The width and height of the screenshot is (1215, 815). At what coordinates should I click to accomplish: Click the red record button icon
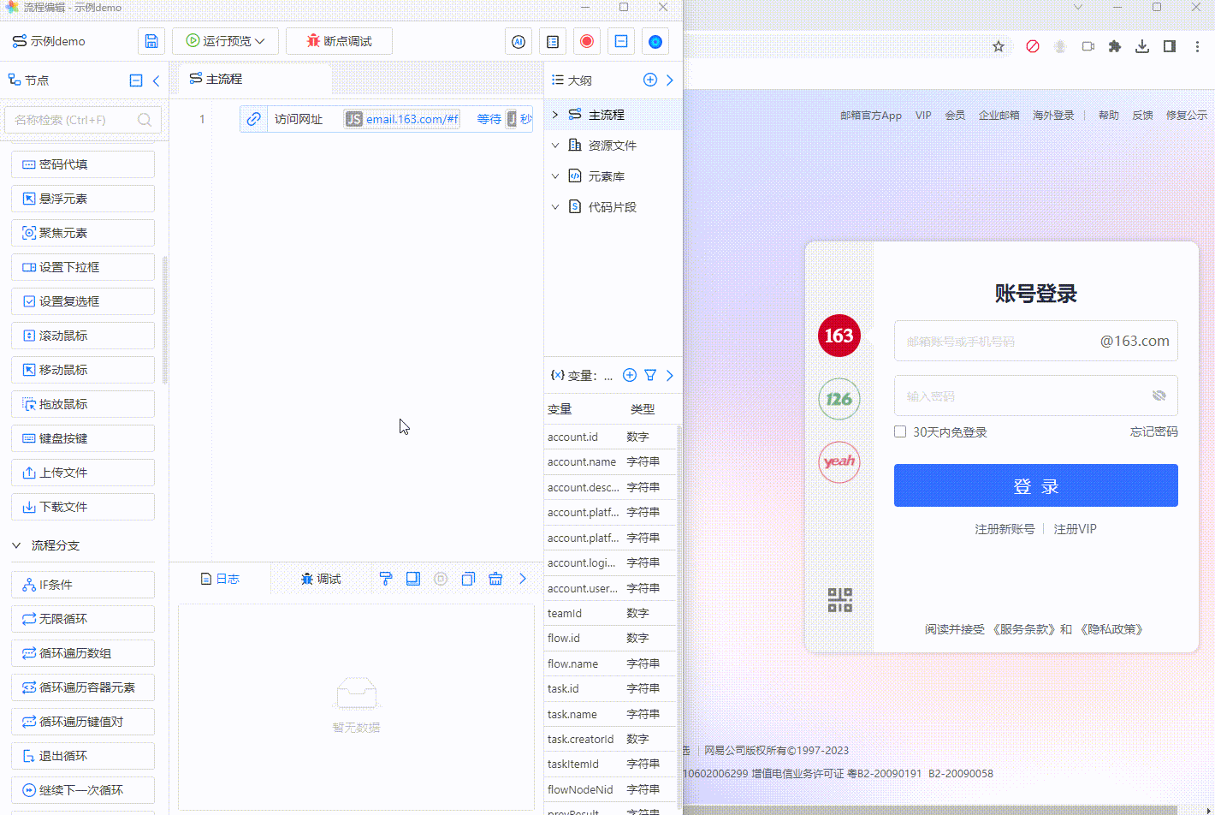pyautogui.click(x=587, y=41)
